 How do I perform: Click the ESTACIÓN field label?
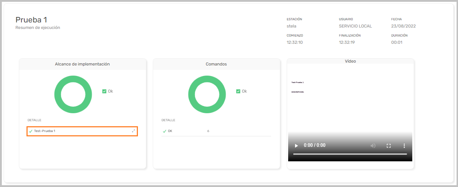point(294,19)
